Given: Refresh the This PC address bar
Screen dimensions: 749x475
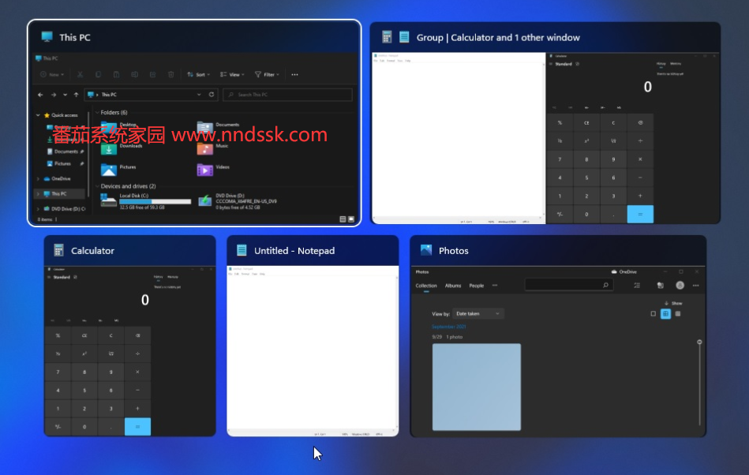Looking at the screenshot, I should click(212, 95).
